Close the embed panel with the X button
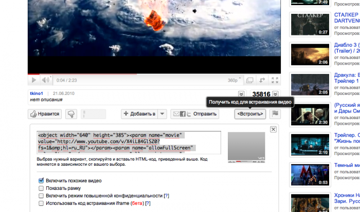The height and width of the screenshot is (212, 360). pyautogui.click(x=273, y=129)
